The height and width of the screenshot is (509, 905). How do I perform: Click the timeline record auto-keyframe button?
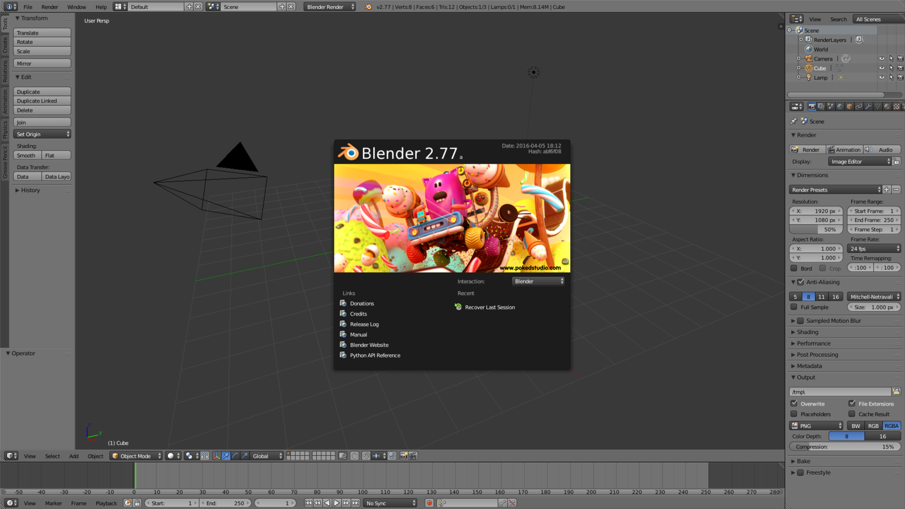coord(429,503)
